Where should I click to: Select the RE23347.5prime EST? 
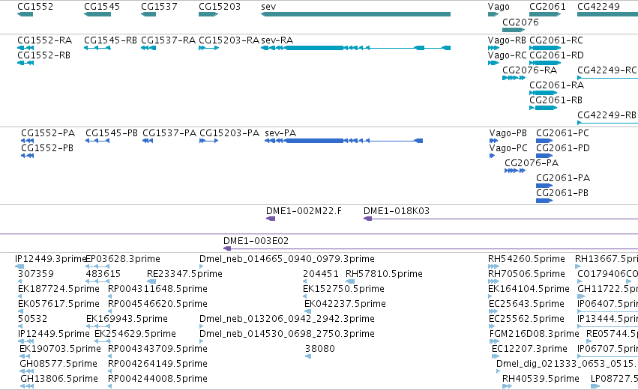151,281
